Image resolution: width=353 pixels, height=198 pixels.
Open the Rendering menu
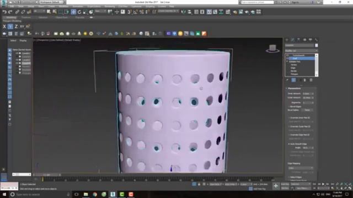(110, 7)
